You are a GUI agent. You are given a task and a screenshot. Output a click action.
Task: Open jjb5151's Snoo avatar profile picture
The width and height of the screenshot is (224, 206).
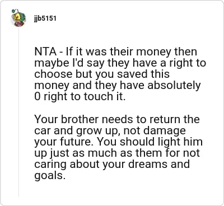coord(18,18)
